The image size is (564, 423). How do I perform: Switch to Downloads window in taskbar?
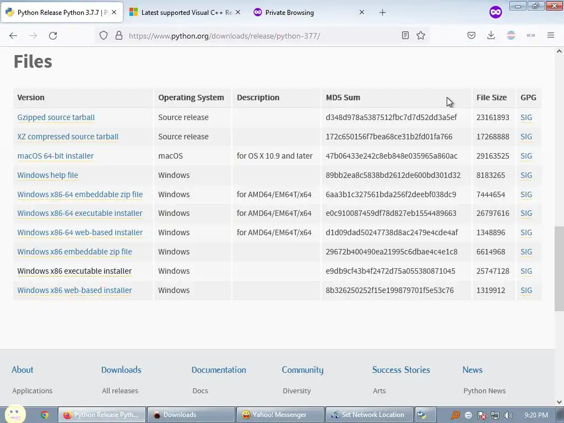191,415
